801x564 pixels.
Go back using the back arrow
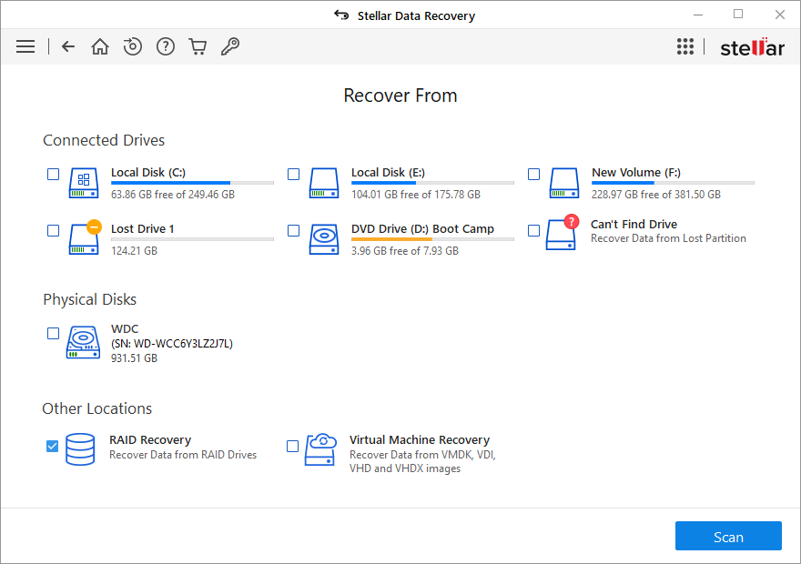click(68, 46)
